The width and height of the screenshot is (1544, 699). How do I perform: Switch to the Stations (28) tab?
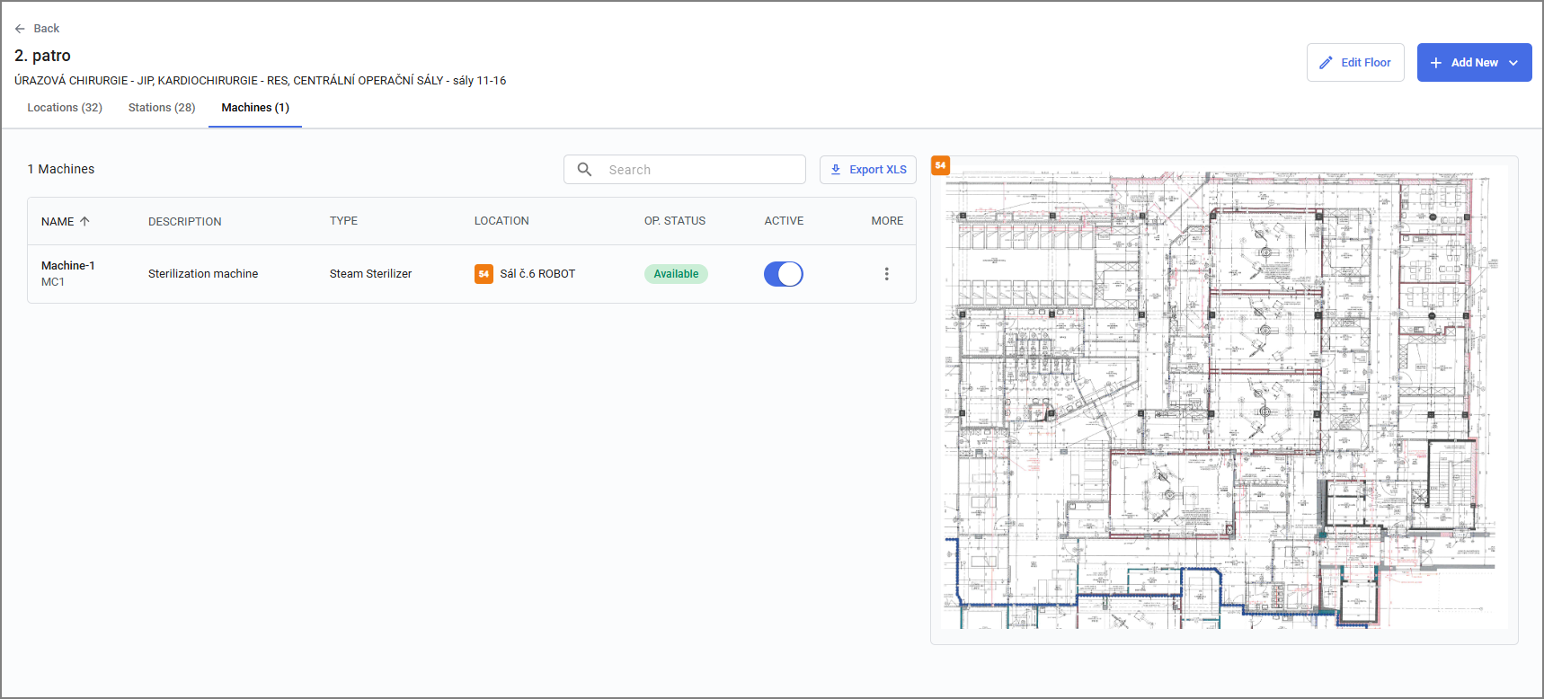pyautogui.click(x=162, y=108)
